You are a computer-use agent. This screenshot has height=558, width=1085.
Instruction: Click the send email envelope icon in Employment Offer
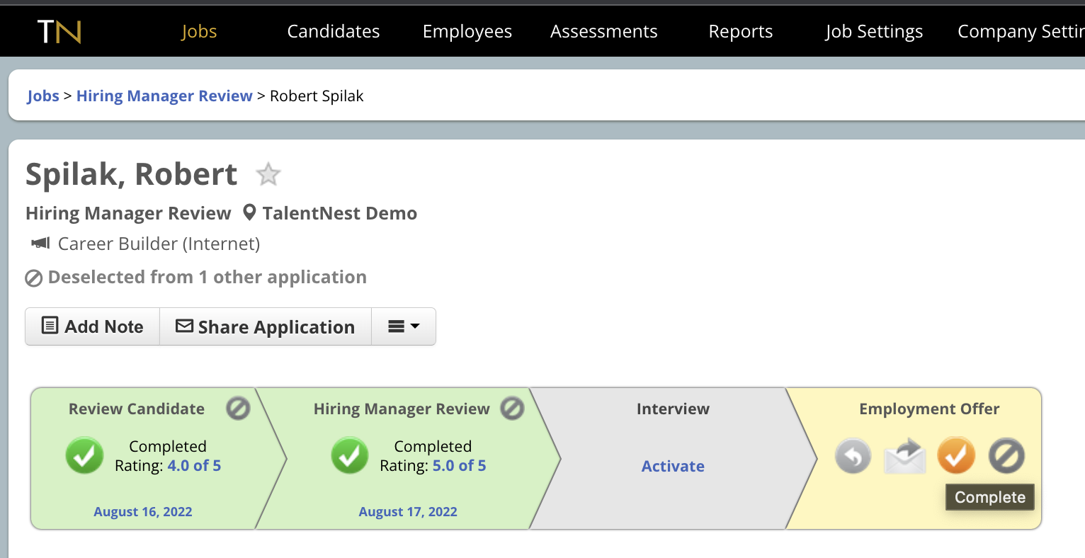905,455
